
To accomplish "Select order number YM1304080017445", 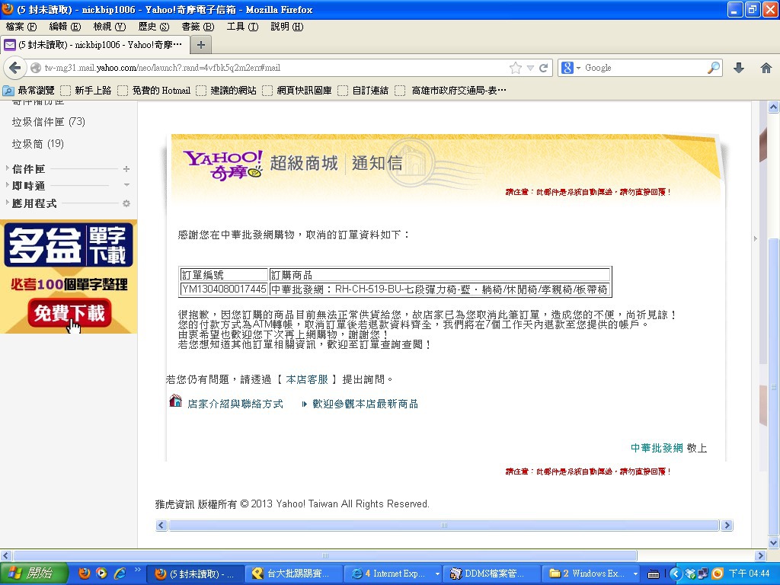I will (x=224, y=289).
